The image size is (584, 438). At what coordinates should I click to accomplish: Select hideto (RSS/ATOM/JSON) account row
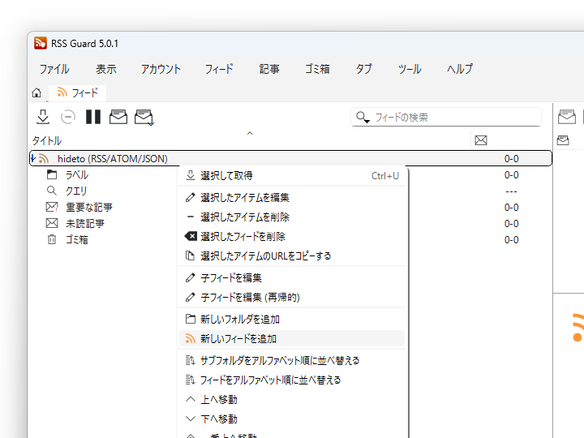pyautogui.click(x=290, y=159)
